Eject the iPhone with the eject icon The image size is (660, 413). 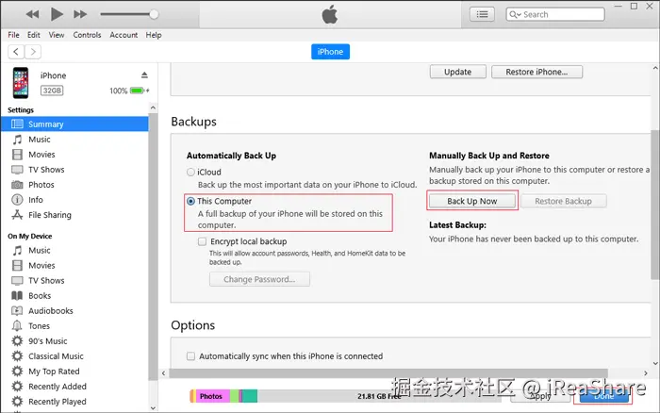coord(144,74)
